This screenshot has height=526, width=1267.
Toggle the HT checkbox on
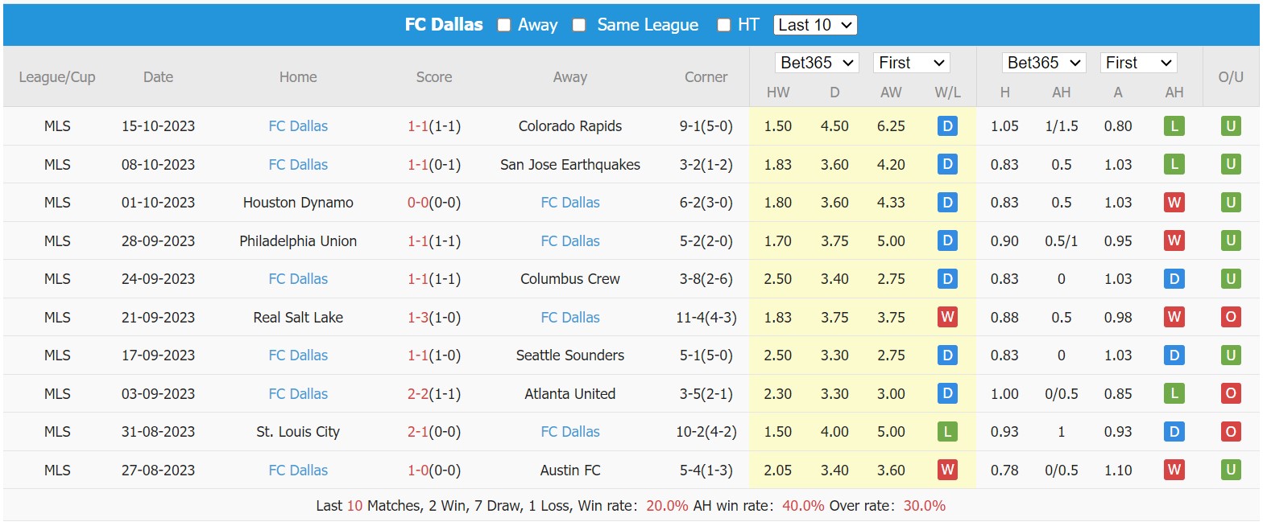tap(723, 25)
